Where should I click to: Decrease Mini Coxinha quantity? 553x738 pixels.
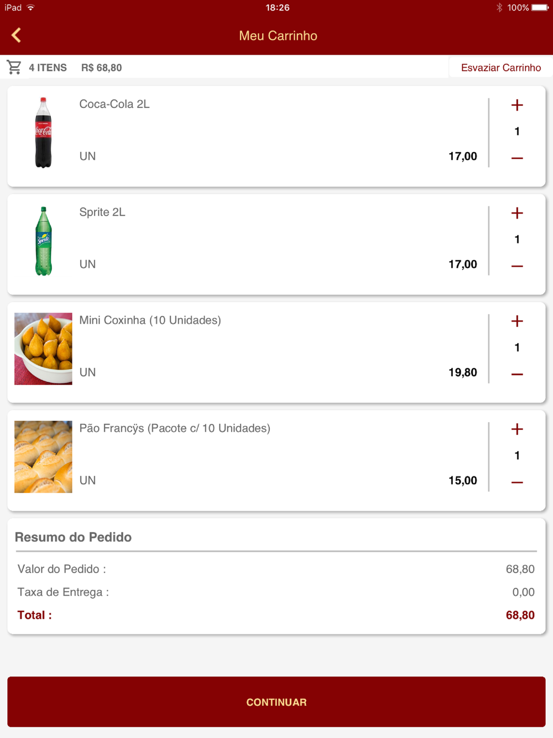coord(517,374)
